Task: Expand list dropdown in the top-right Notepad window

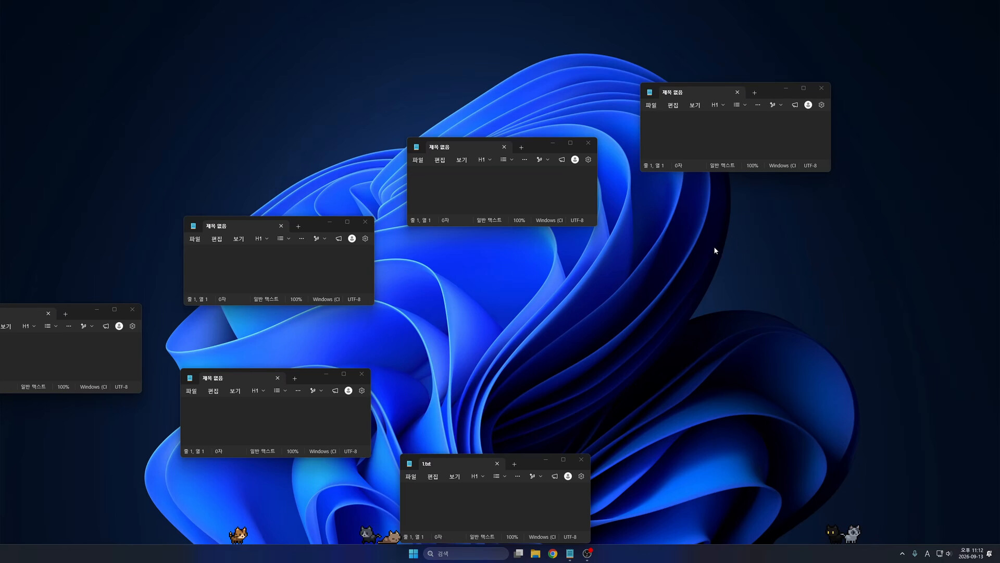Action: [740, 105]
